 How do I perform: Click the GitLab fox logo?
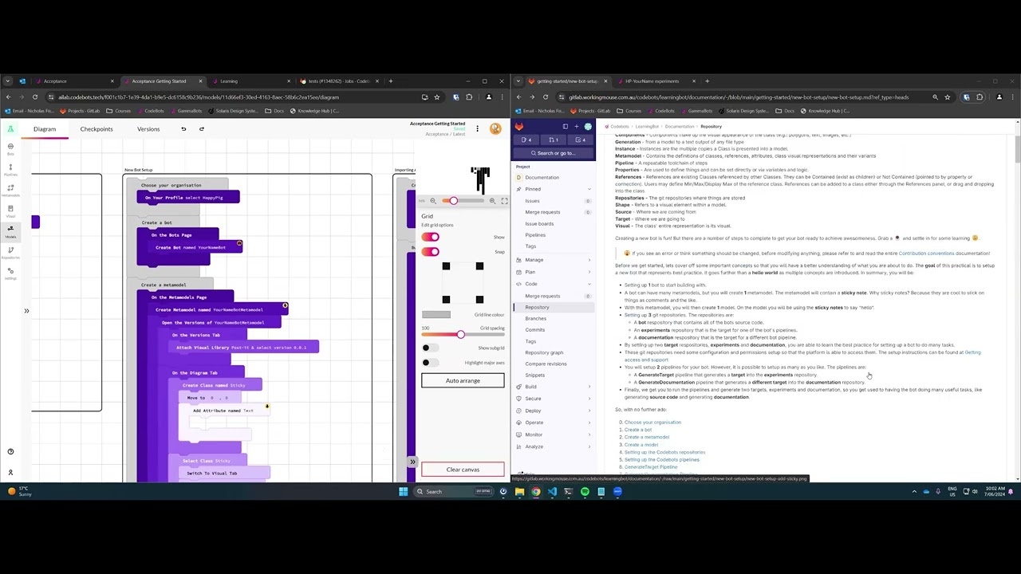coord(518,127)
